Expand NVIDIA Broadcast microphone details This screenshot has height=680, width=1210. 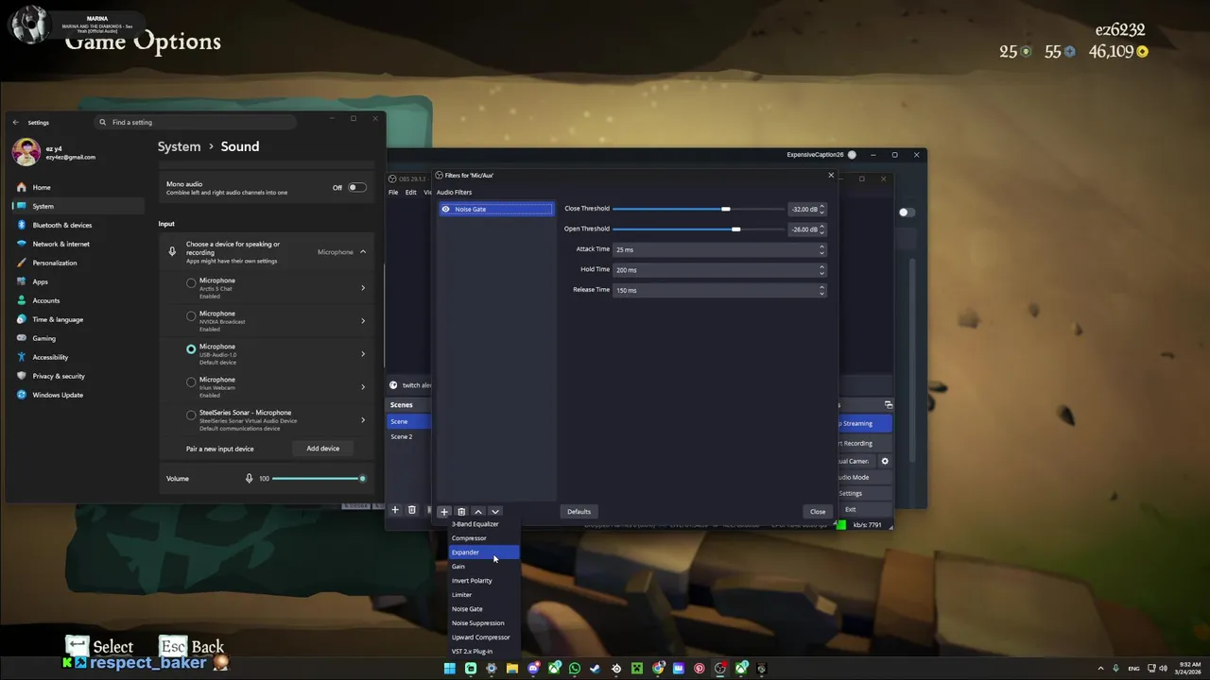363,321
